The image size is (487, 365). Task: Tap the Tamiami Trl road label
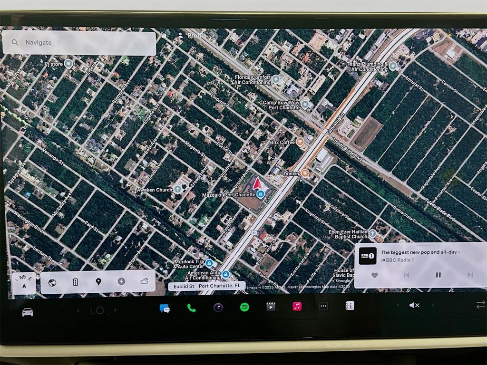(x=336, y=123)
